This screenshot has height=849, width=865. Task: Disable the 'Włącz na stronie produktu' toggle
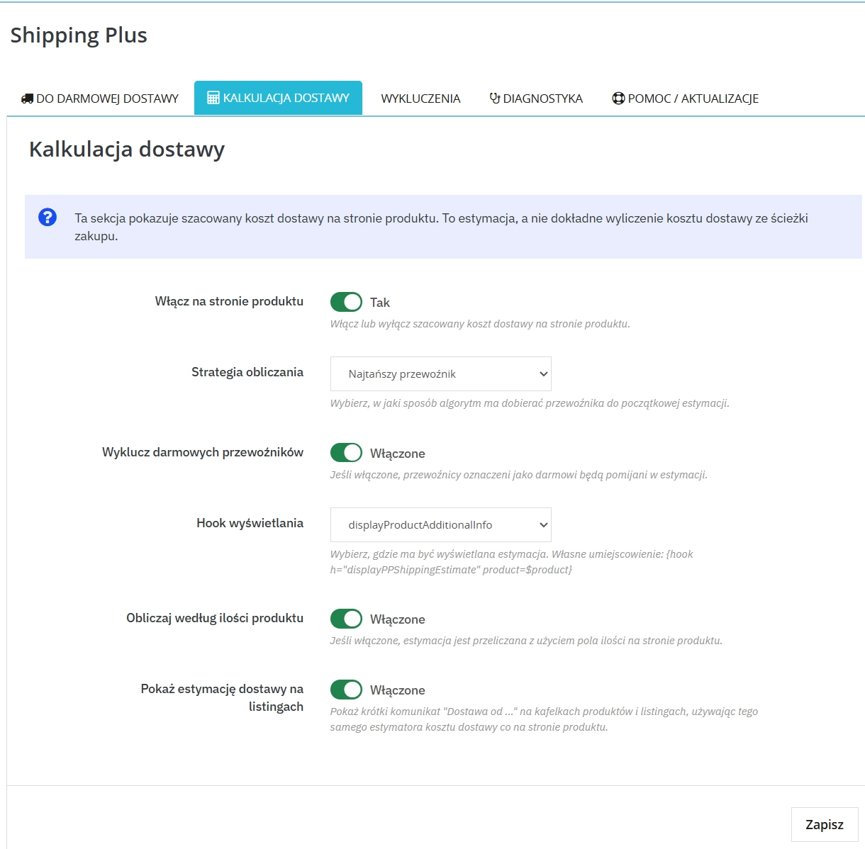345,301
